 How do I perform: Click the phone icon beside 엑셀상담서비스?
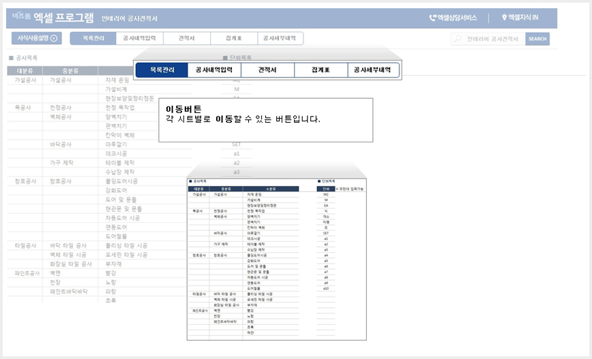432,18
